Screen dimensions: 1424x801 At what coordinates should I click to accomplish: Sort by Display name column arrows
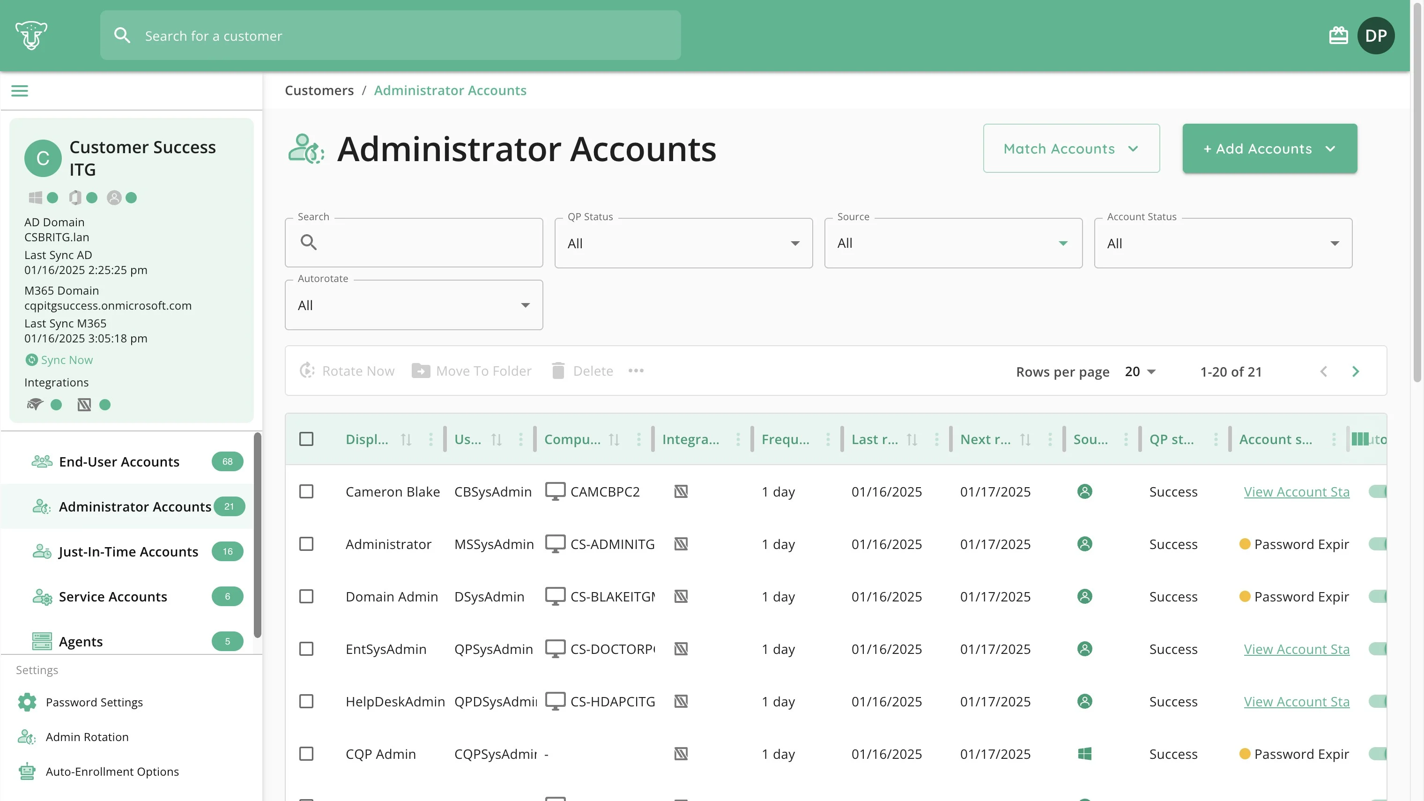[x=406, y=439]
